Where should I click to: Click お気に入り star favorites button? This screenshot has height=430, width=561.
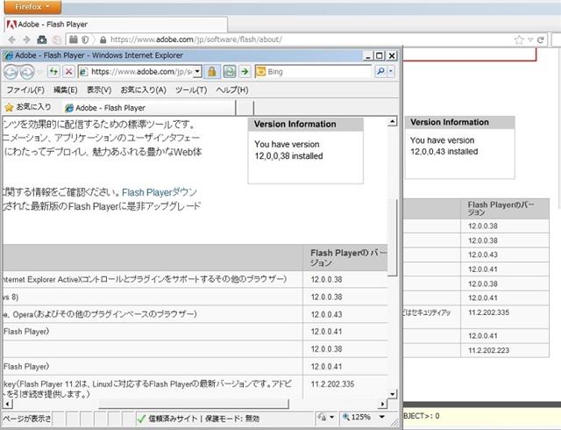point(28,107)
